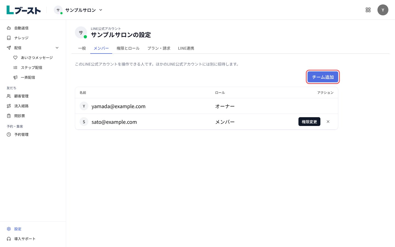This screenshot has width=395, height=247.
Task: Click the 導入サポート headset icon
Action: click(9, 239)
